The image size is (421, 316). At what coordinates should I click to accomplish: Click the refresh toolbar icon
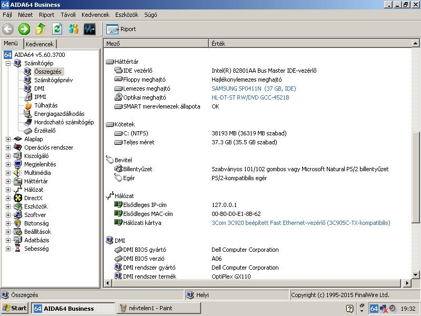coord(57,29)
